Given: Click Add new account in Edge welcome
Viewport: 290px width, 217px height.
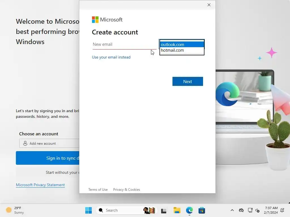Looking at the screenshot, I should point(49,143).
